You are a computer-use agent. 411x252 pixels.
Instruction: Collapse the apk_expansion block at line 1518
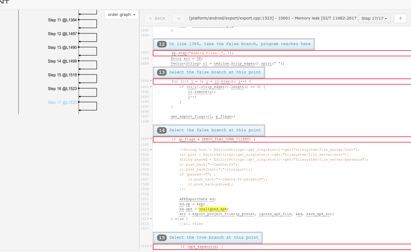pos(151,246)
